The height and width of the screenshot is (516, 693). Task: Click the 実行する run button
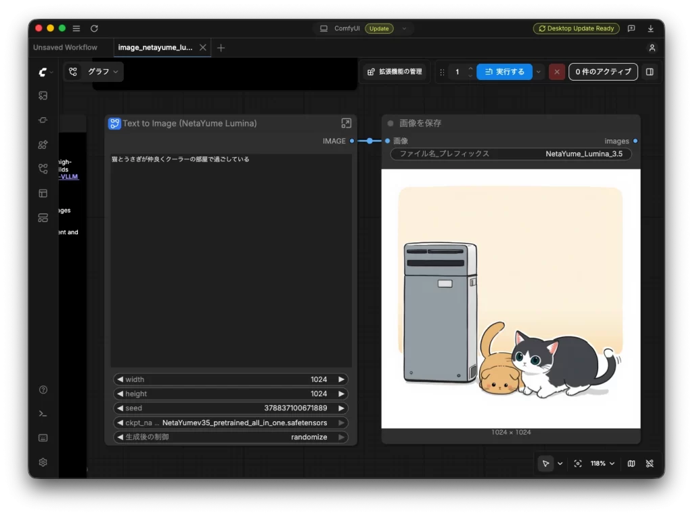point(504,72)
